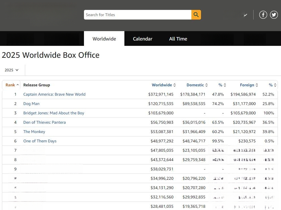Open Bridget Jones: Mad About the Boy
This screenshot has height=210, width=281.
point(54,113)
